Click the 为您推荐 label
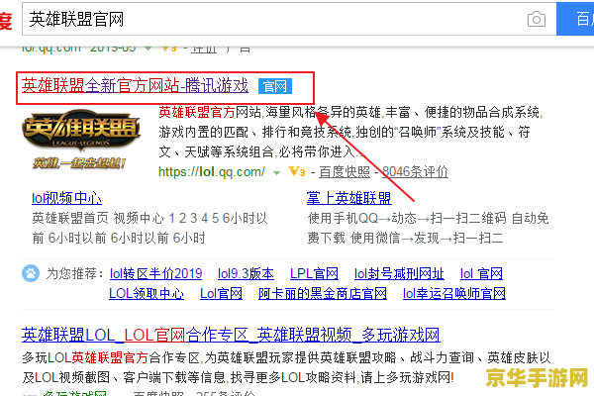594x396 pixels. [75, 273]
